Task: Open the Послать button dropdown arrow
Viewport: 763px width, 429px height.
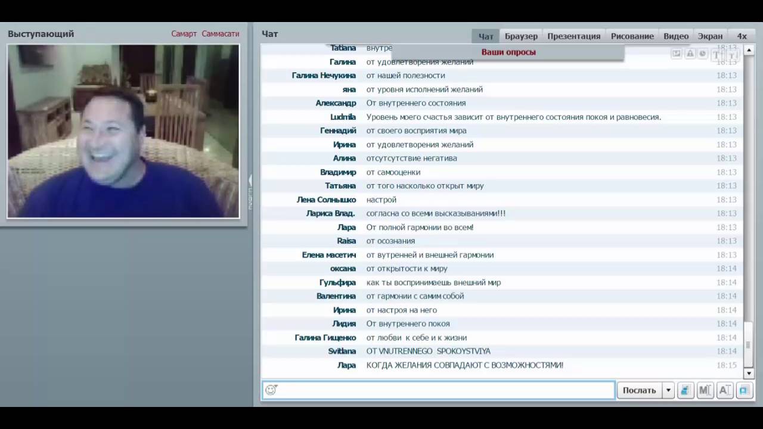Action: [x=668, y=390]
